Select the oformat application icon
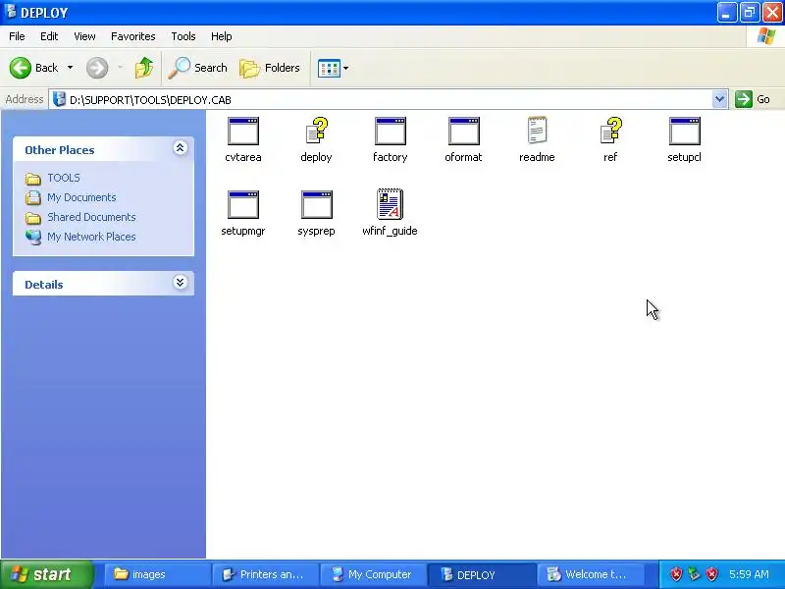 (x=463, y=132)
